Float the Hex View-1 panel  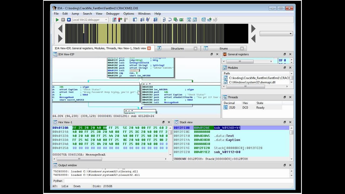click(x=163, y=122)
